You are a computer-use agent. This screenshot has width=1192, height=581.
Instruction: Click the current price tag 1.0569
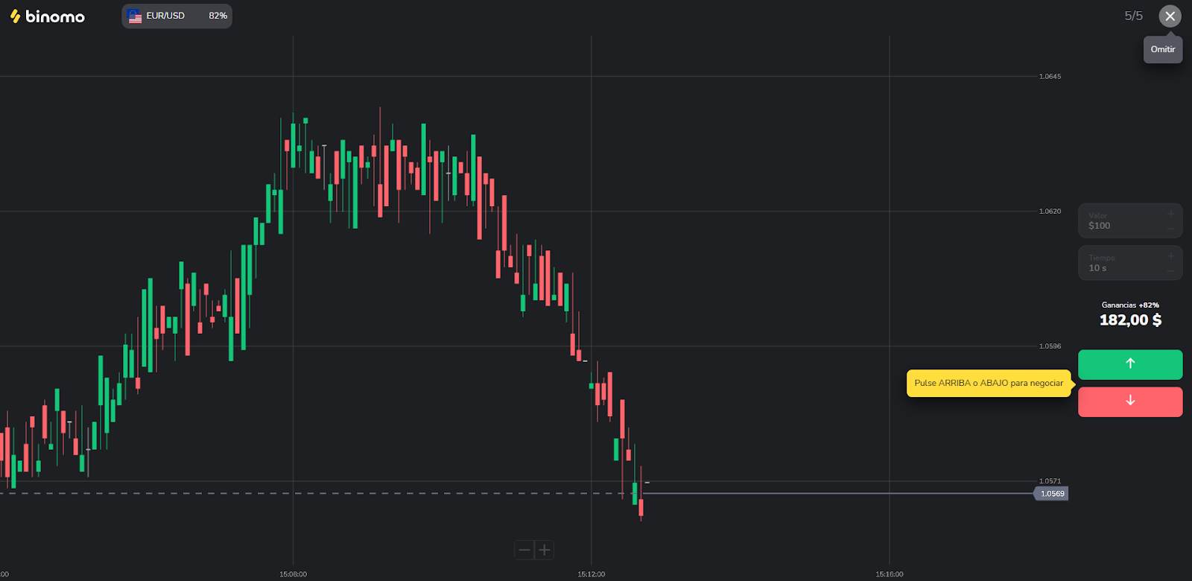click(1052, 494)
